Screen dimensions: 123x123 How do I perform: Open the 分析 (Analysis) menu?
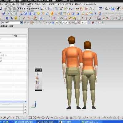tap(44, 4)
